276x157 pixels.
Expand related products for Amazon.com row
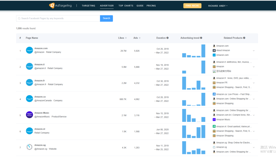tap(254, 51)
